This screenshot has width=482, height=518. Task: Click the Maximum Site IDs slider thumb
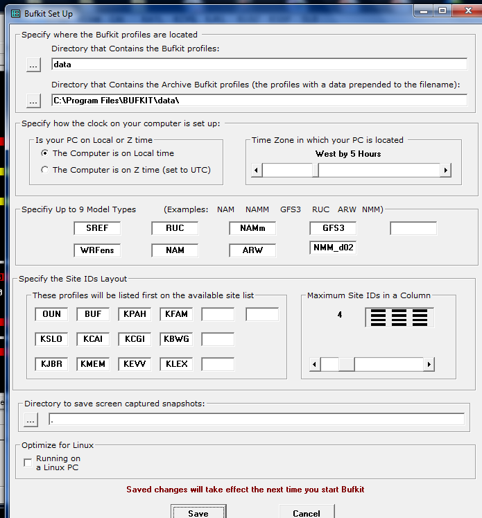tap(347, 364)
